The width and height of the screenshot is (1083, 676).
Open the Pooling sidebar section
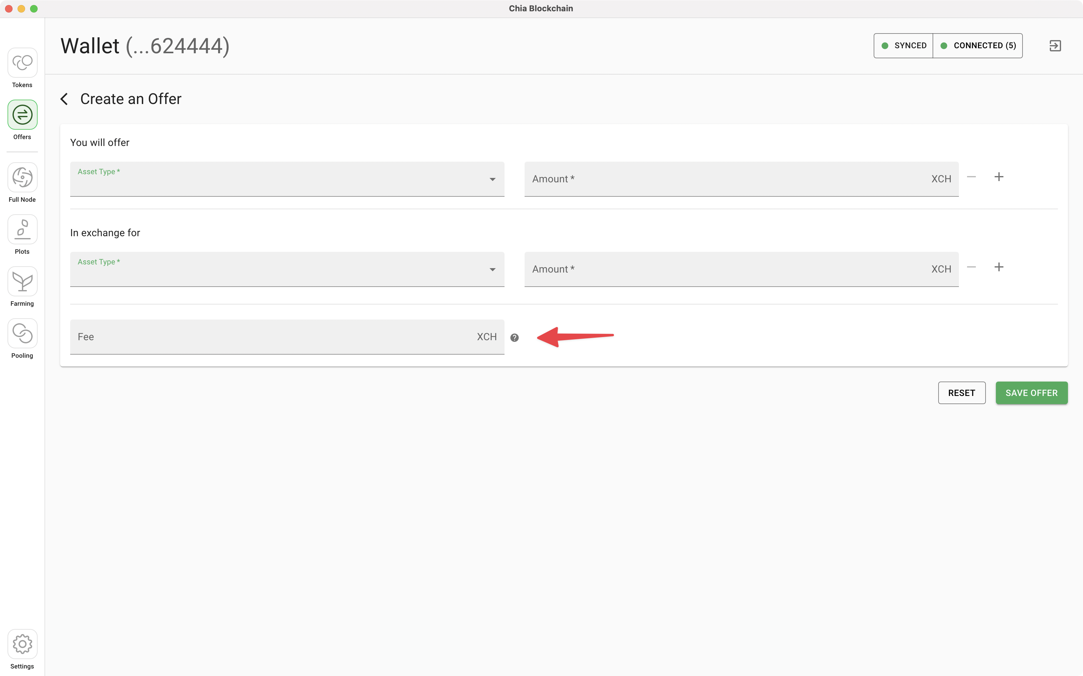tap(22, 334)
